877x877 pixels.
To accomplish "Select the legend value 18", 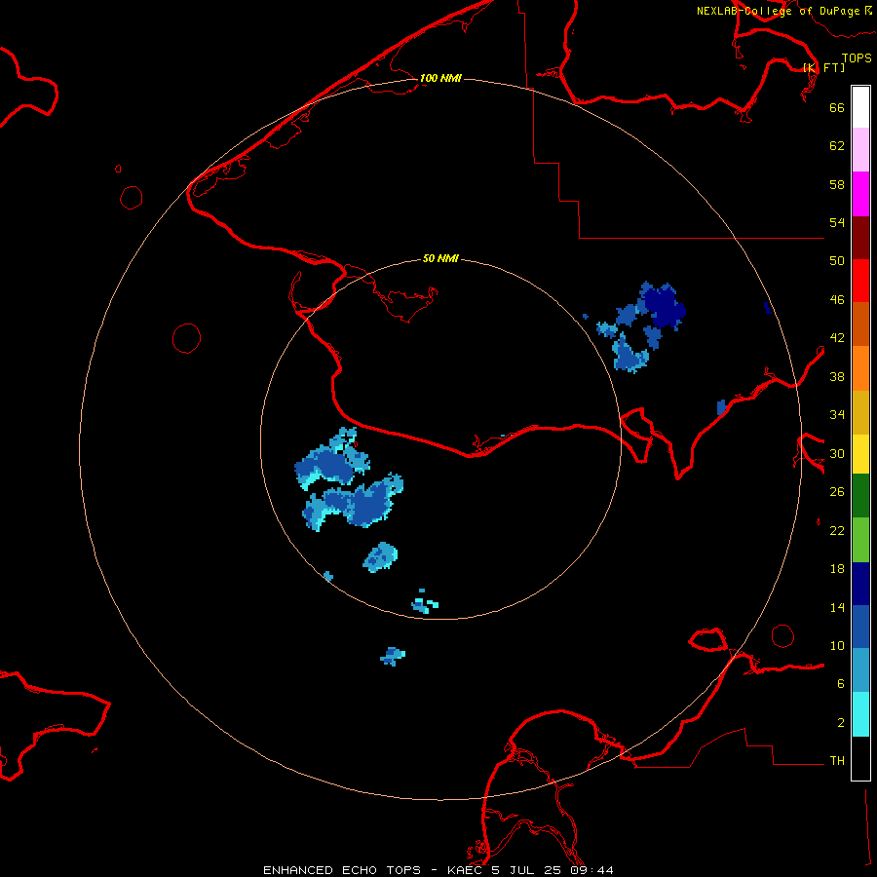I will click(x=837, y=568).
